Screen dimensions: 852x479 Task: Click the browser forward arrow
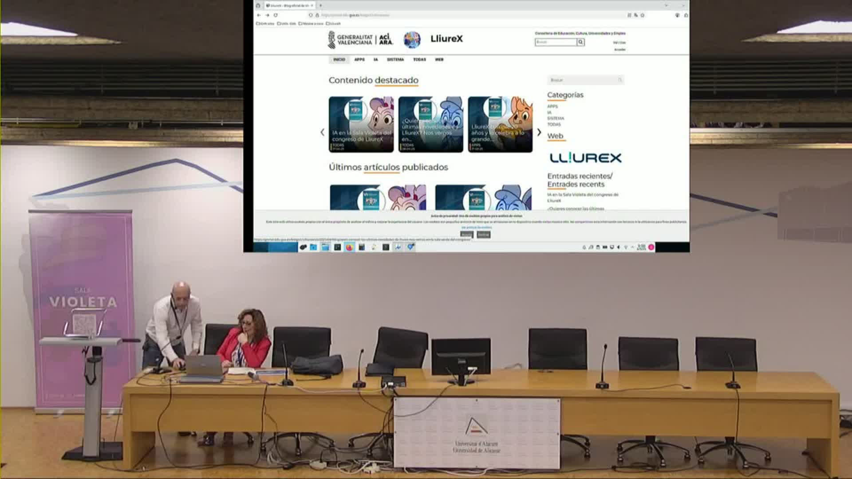[x=267, y=15]
